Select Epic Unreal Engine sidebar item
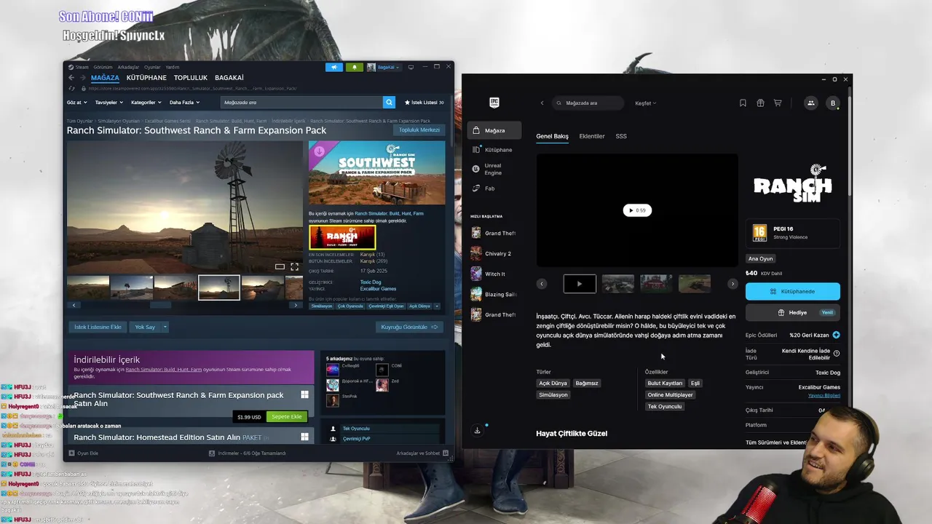Viewport: 932px width, 524px height. pyautogui.click(x=494, y=169)
